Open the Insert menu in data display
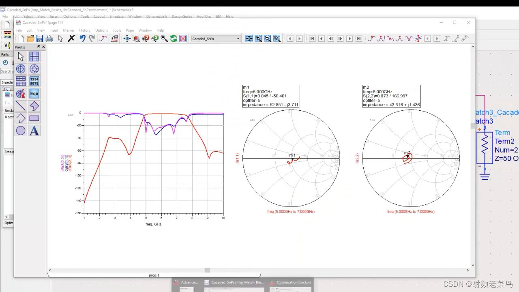519x292 pixels. point(54,30)
